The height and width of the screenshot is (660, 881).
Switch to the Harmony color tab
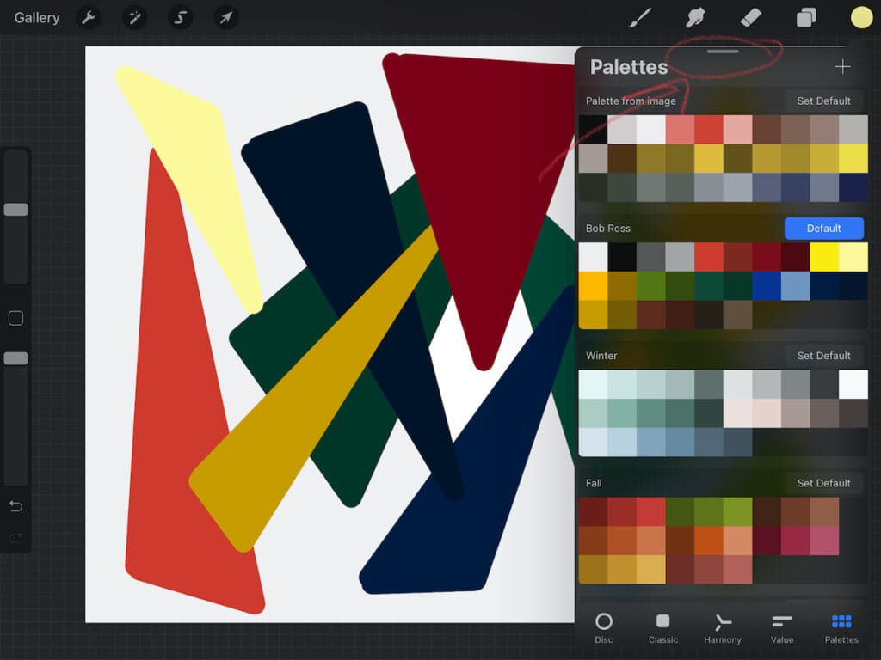(722, 627)
